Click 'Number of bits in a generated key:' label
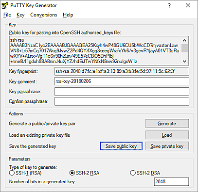Screen dimensions: 198x192 [42, 182]
